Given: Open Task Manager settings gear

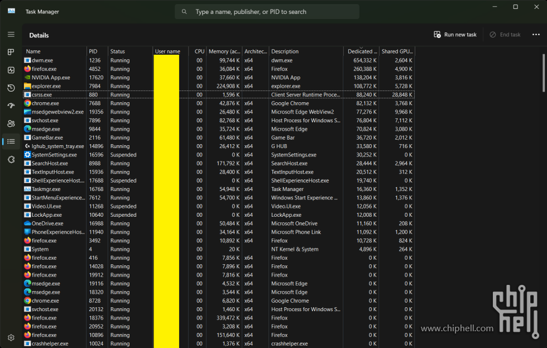Looking at the screenshot, I should pyautogui.click(x=11, y=337).
